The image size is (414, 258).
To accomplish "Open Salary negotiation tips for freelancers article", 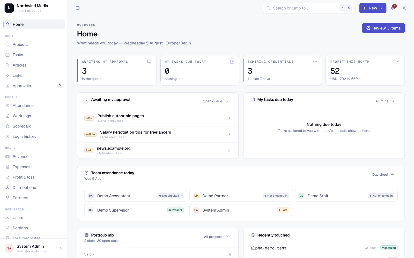I will (158, 134).
